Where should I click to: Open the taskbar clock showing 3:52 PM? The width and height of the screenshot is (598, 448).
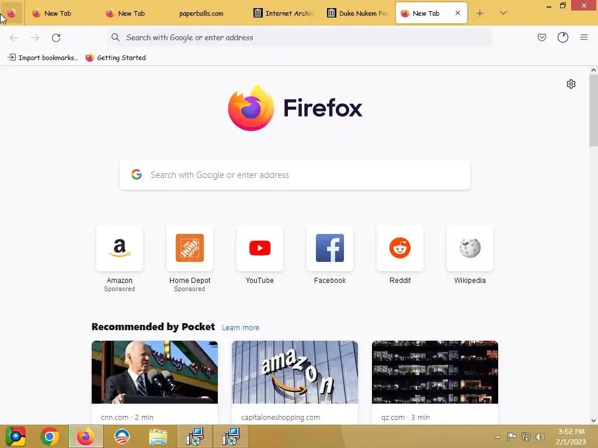[571, 436]
